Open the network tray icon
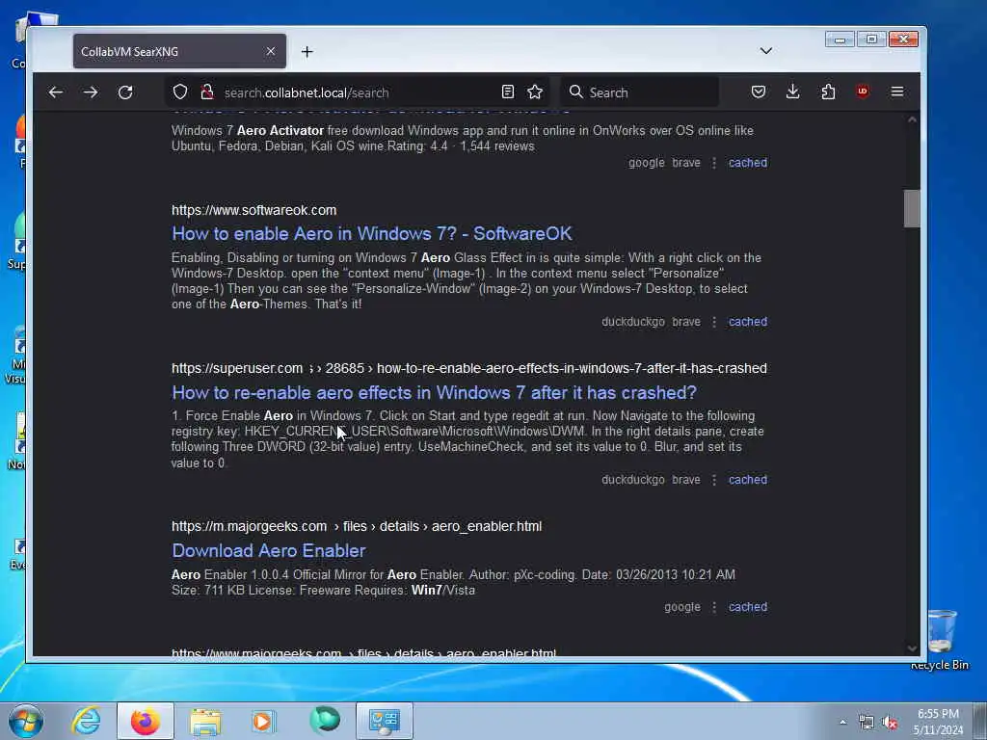987x740 pixels. coord(867,723)
